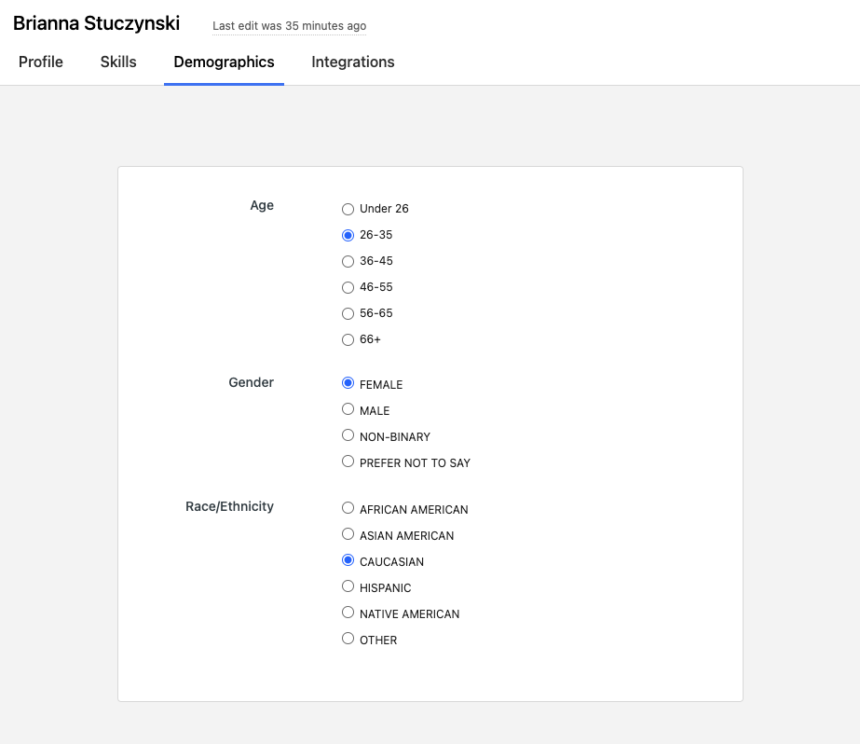Select OTHER under Race/Ethnicity
Image resolution: width=860 pixels, height=744 pixels.
(x=348, y=638)
